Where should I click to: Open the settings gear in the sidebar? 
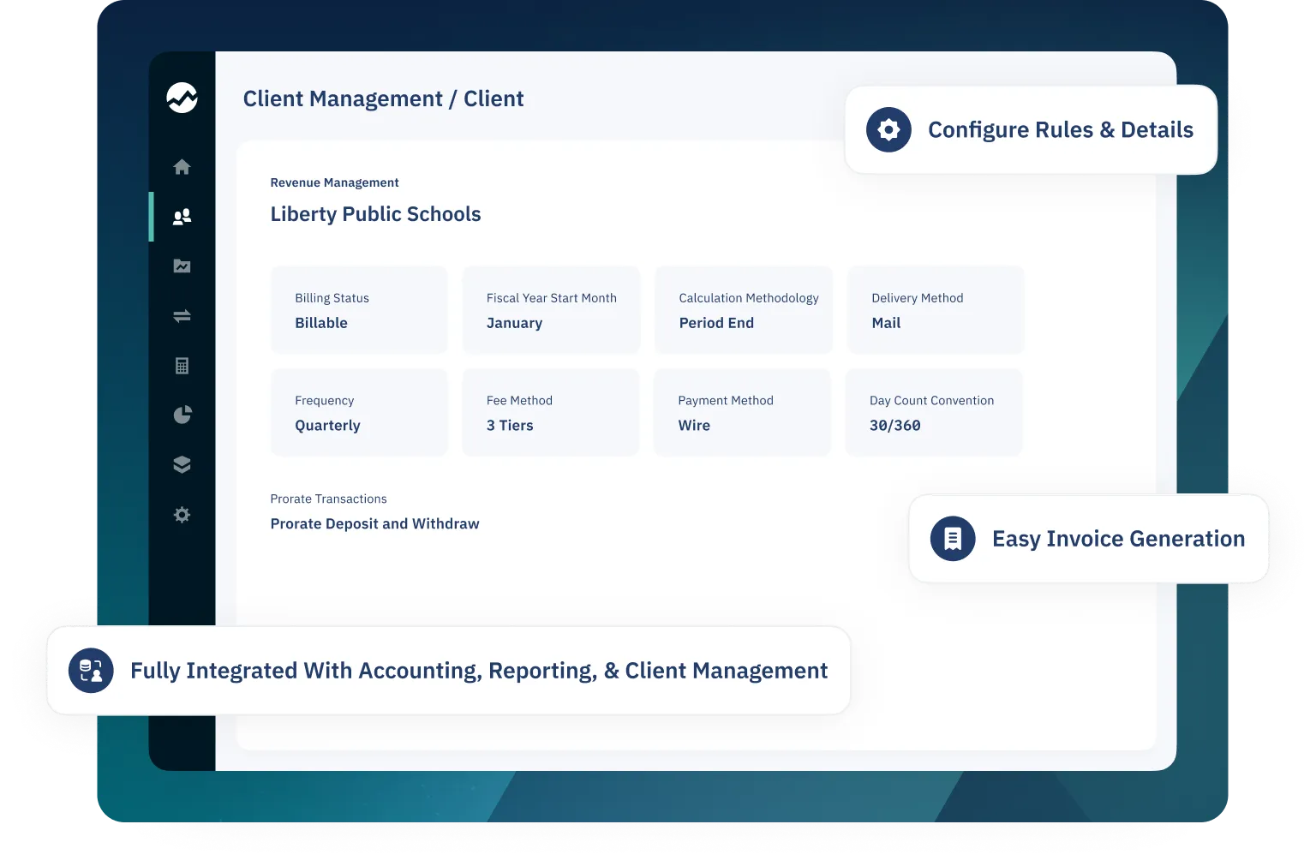click(x=182, y=515)
